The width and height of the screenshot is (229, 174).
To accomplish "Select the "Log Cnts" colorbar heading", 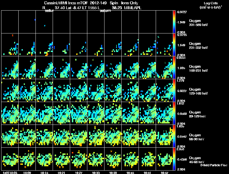I will tap(211, 3).
